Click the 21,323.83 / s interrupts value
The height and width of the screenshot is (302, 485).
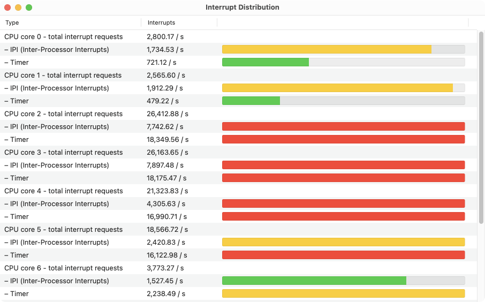click(168, 191)
